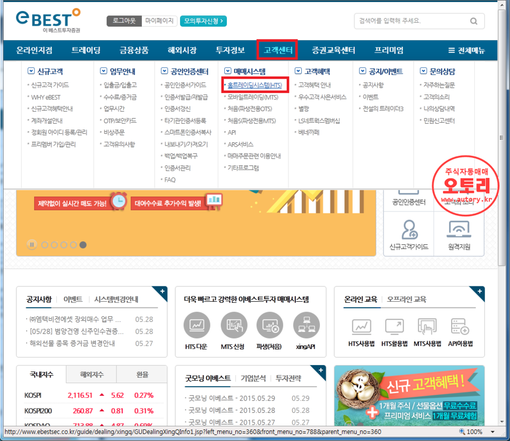
Task: Open 프리미엄 main menu
Action: [x=389, y=50]
